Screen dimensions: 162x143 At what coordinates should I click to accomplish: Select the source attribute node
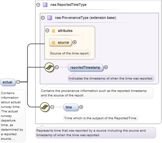click(x=61, y=42)
